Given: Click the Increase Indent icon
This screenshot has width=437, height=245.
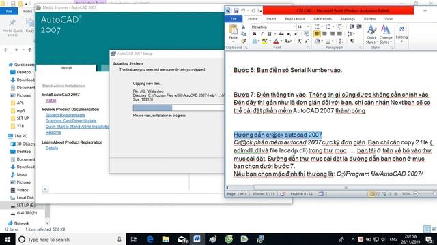Looking at the screenshot, I should tap(359, 27).
